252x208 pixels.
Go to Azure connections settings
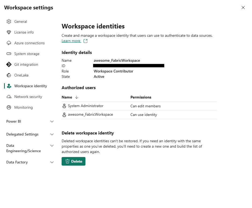29,43
